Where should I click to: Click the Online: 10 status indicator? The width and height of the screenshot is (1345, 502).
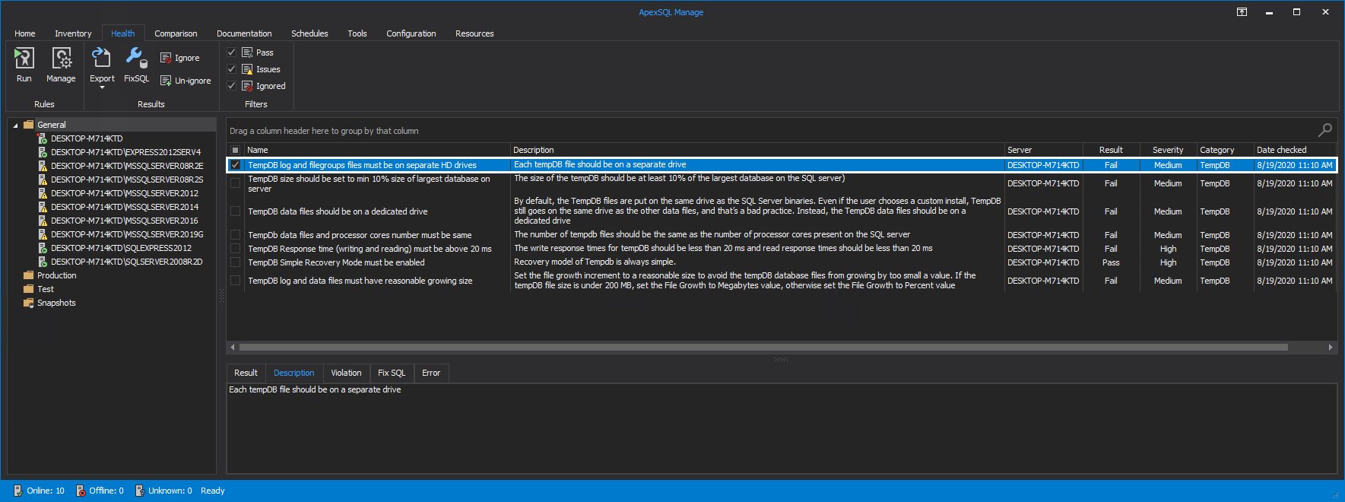coord(39,491)
